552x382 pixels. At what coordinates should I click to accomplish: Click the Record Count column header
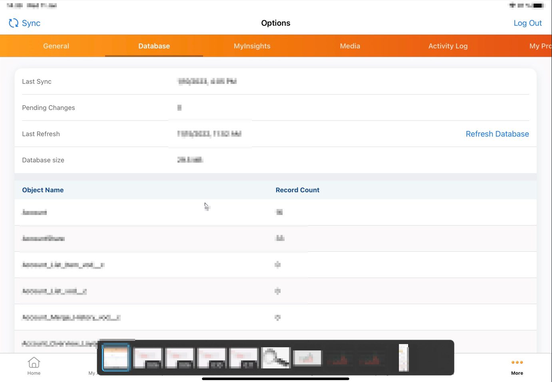(x=297, y=190)
